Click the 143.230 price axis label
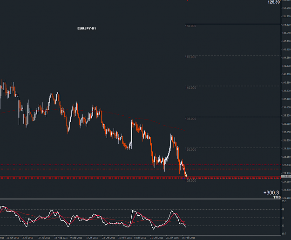The height and width of the screenshot is (240, 291). (x=286, y=66)
